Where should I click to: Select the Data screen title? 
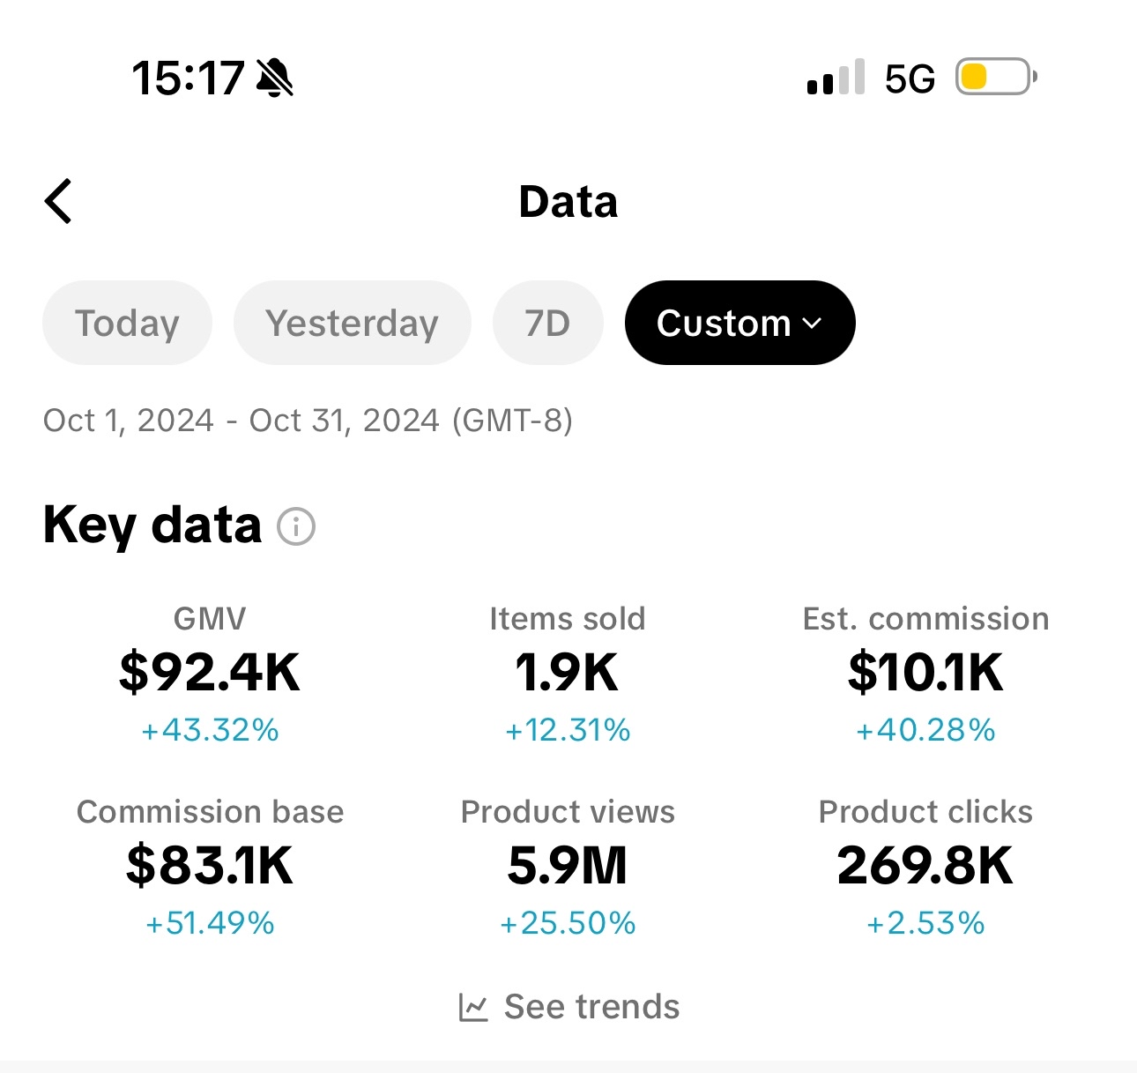[x=568, y=201]
